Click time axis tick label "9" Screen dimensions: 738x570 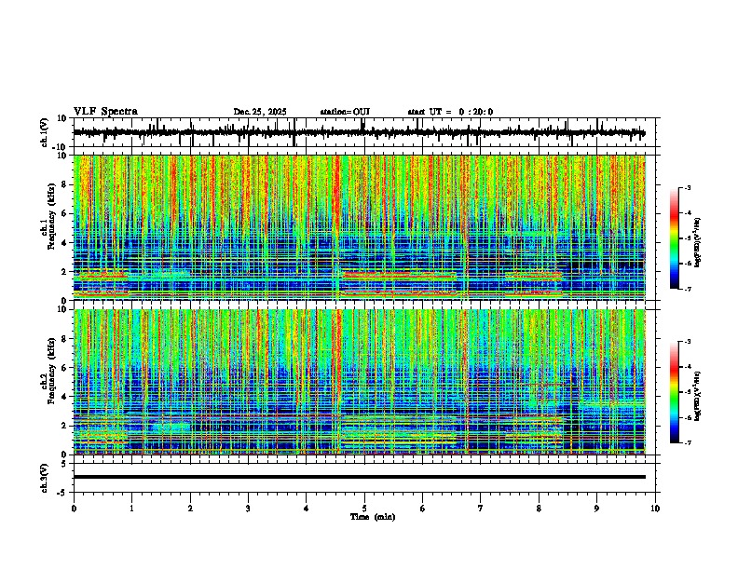point(596,509)
